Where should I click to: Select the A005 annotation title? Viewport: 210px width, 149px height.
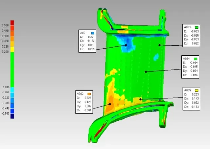(187, 90)
